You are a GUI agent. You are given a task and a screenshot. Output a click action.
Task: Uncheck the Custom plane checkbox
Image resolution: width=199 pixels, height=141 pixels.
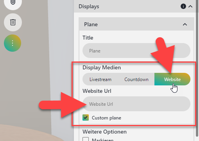pyautogui.click(x=86, y=117)
